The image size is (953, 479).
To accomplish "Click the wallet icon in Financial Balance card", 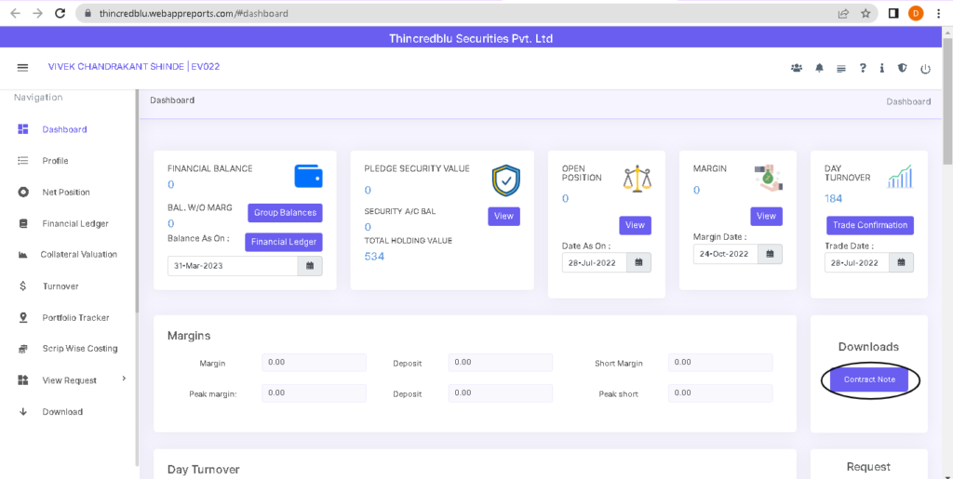I will coord(309,176).
